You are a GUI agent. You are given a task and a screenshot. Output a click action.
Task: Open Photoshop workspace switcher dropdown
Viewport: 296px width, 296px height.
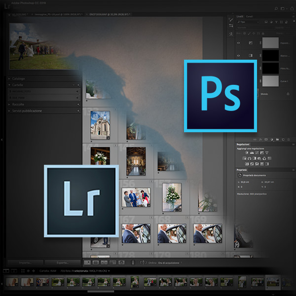pos(284,8)
